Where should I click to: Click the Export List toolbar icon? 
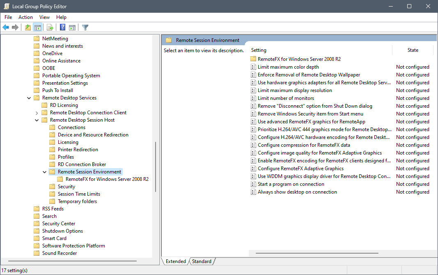pyautogui.click(x=50, y=28)
